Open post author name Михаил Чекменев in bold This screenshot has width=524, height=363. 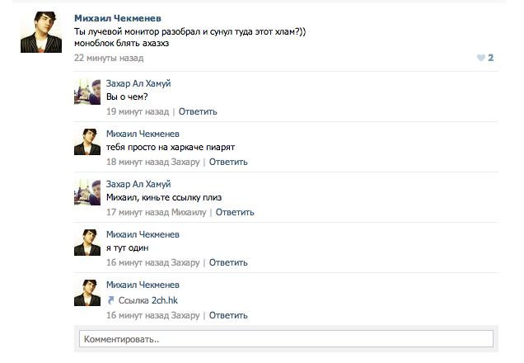point(118,18)
